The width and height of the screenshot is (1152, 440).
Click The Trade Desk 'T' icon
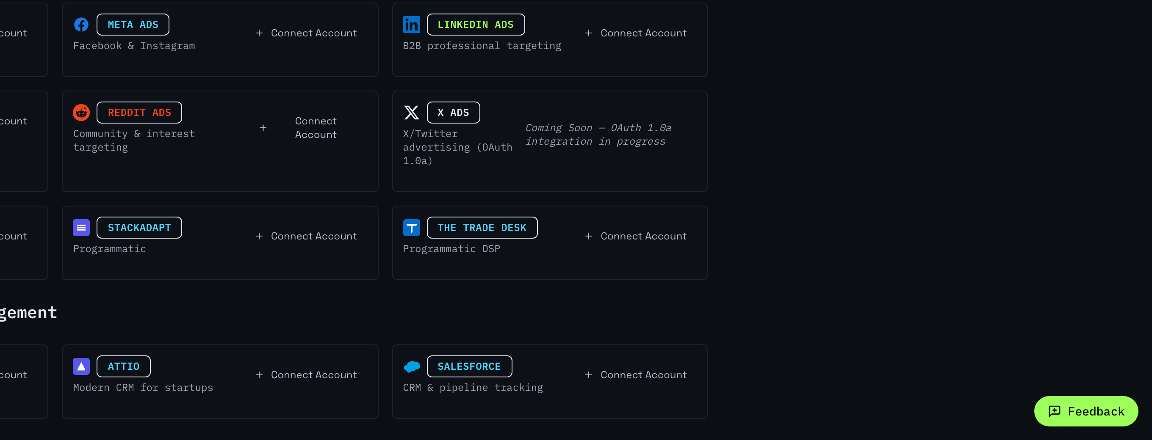tap(411, 228)
